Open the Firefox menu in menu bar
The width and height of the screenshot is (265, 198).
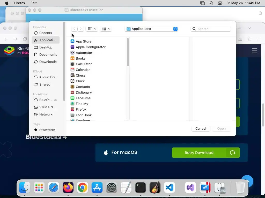point(19,3)
